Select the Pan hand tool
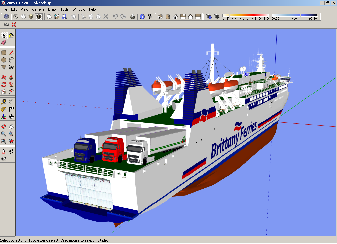The width and height of the screenshot is (337, 244). coord(11,126)
